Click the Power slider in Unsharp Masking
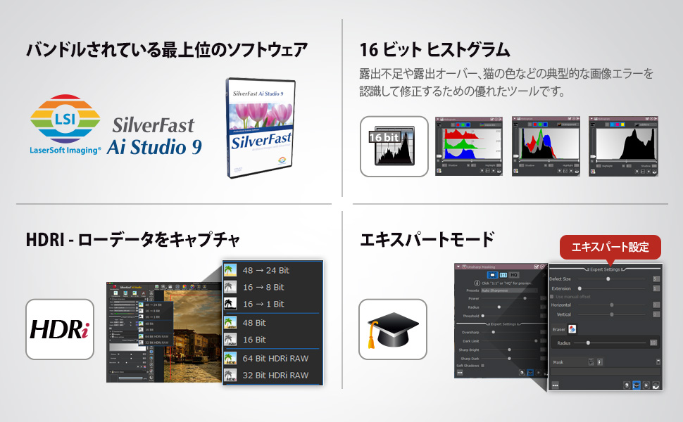This screenshot has width=683, height=422. 510,298
